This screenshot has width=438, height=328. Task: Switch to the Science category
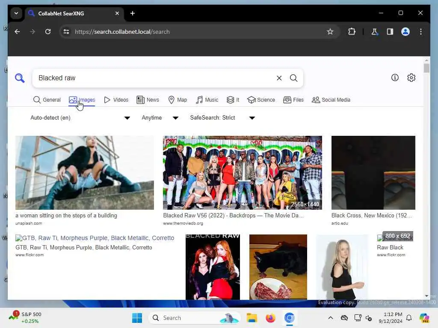(x=261, y=100)
